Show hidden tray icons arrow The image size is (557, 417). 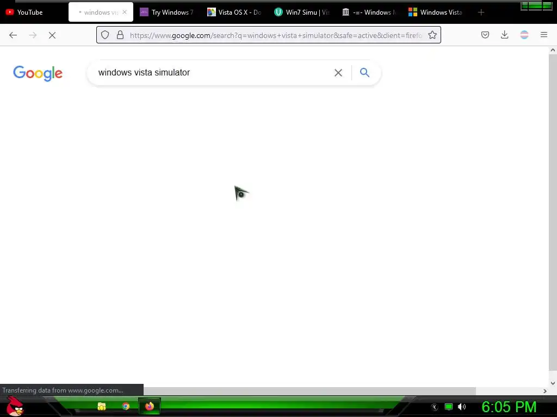point(434,407)
